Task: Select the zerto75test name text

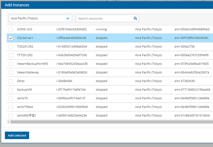Action: click(x=25, y=107)
